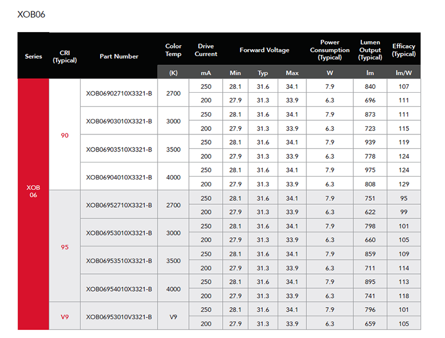Click lumen output value 778

tap(370, 156)
